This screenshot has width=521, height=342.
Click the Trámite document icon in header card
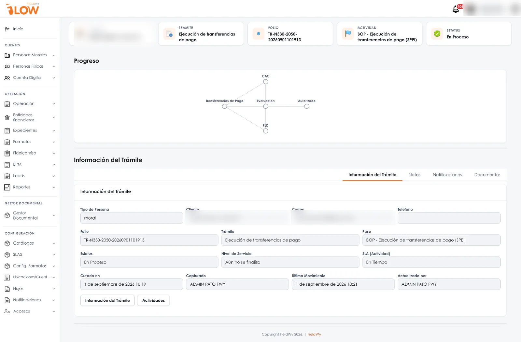coord(169,34)
